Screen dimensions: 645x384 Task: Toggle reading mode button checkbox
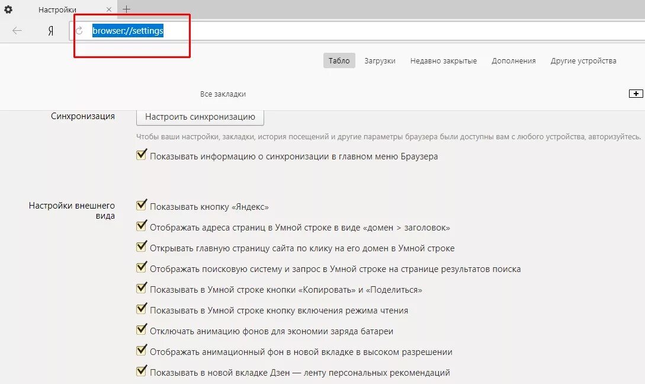click(141, 309)
